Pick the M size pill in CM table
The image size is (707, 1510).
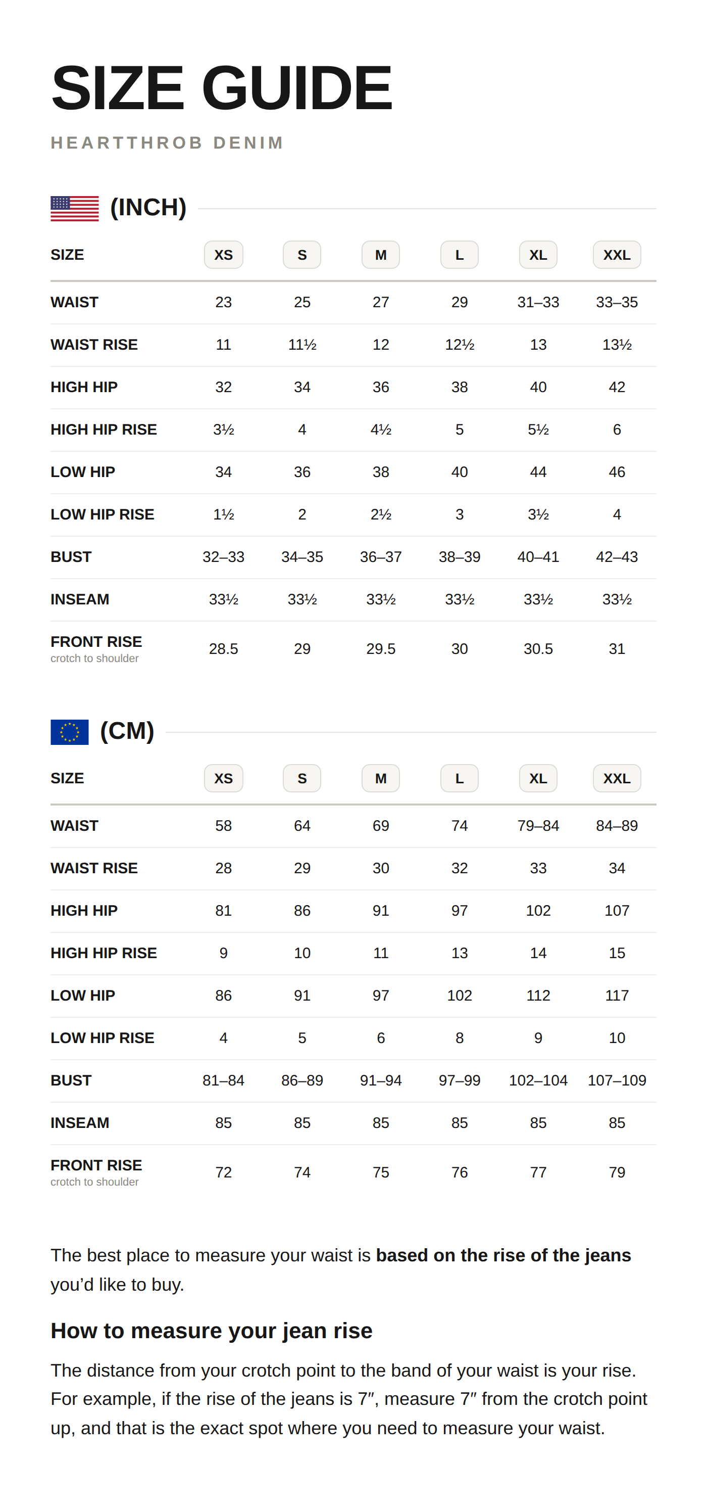click(x=381, y=778)
